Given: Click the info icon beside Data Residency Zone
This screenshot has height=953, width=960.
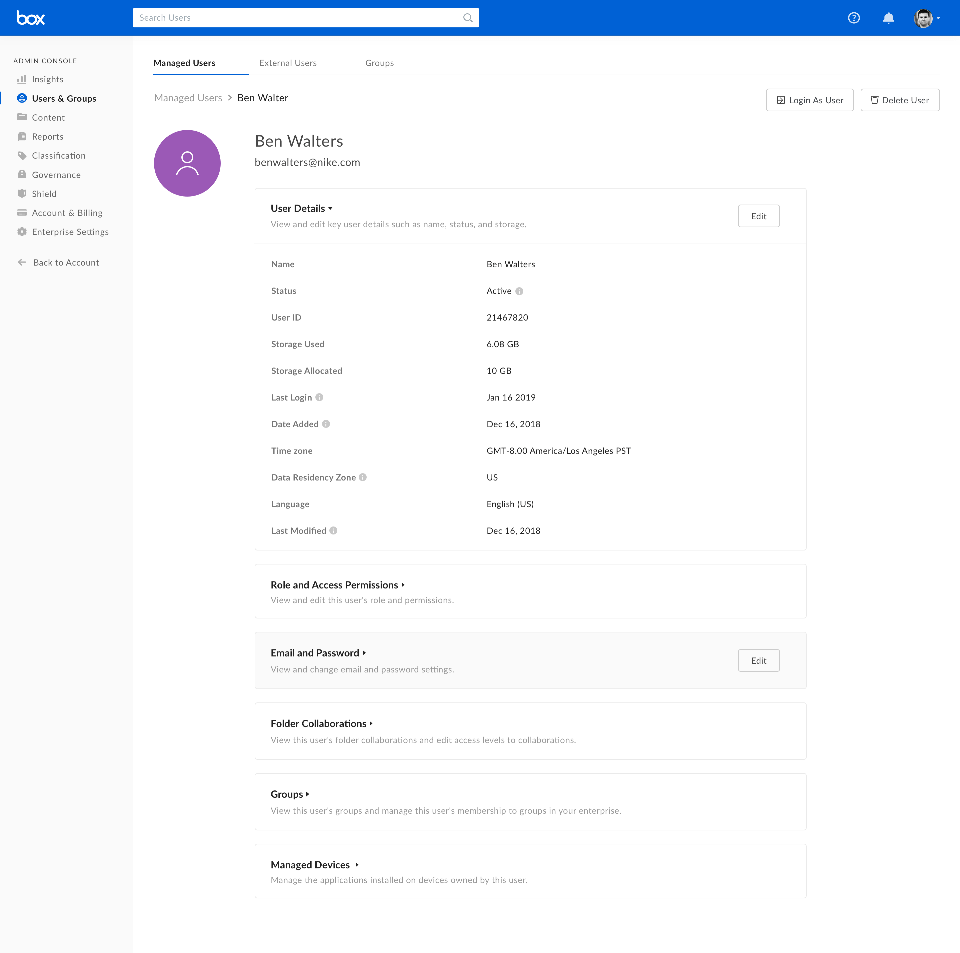Looking at the screenshot, I should click(x=363, y=477).
